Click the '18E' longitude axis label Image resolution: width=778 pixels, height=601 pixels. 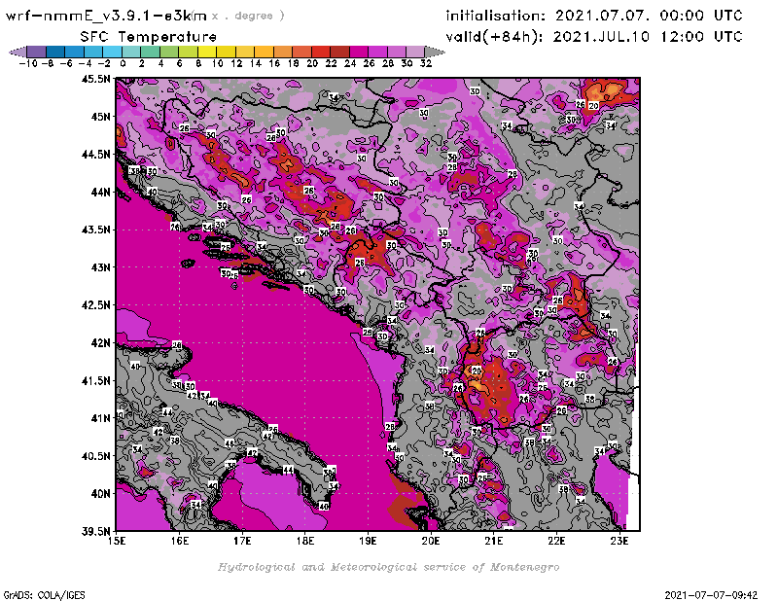pyautogui.click(x=305, y=541)
